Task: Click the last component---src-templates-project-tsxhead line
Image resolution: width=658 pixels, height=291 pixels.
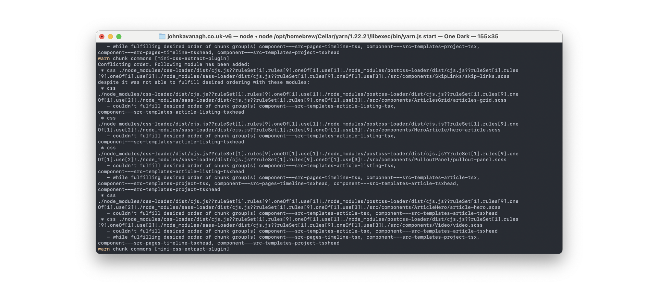Action: tap(278, 243)
